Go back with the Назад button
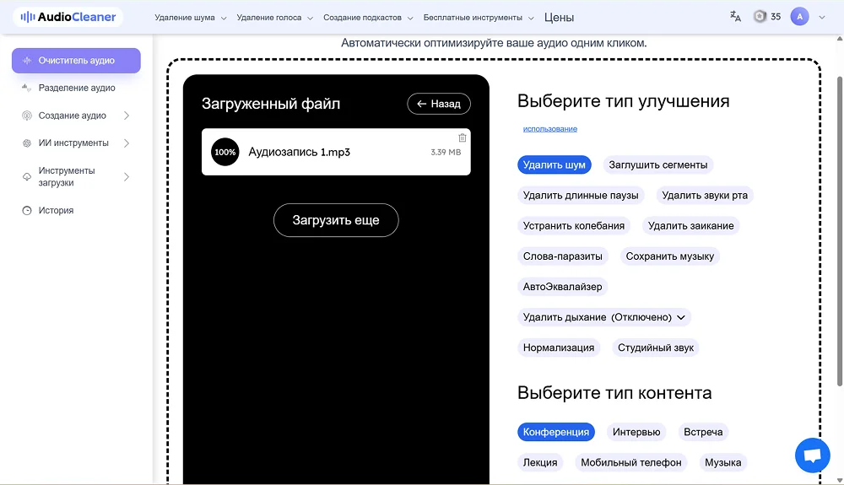Screen dimensions: 844x485 point(438,104)
